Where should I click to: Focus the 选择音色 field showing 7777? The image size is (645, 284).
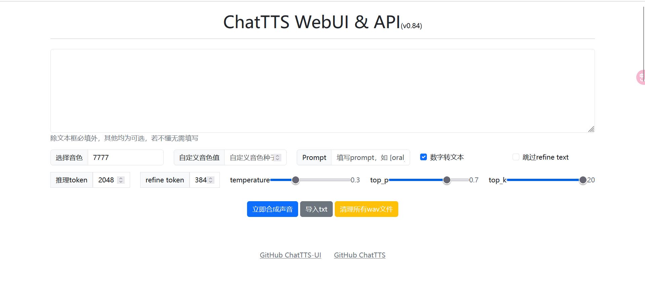tap(125, 158)
